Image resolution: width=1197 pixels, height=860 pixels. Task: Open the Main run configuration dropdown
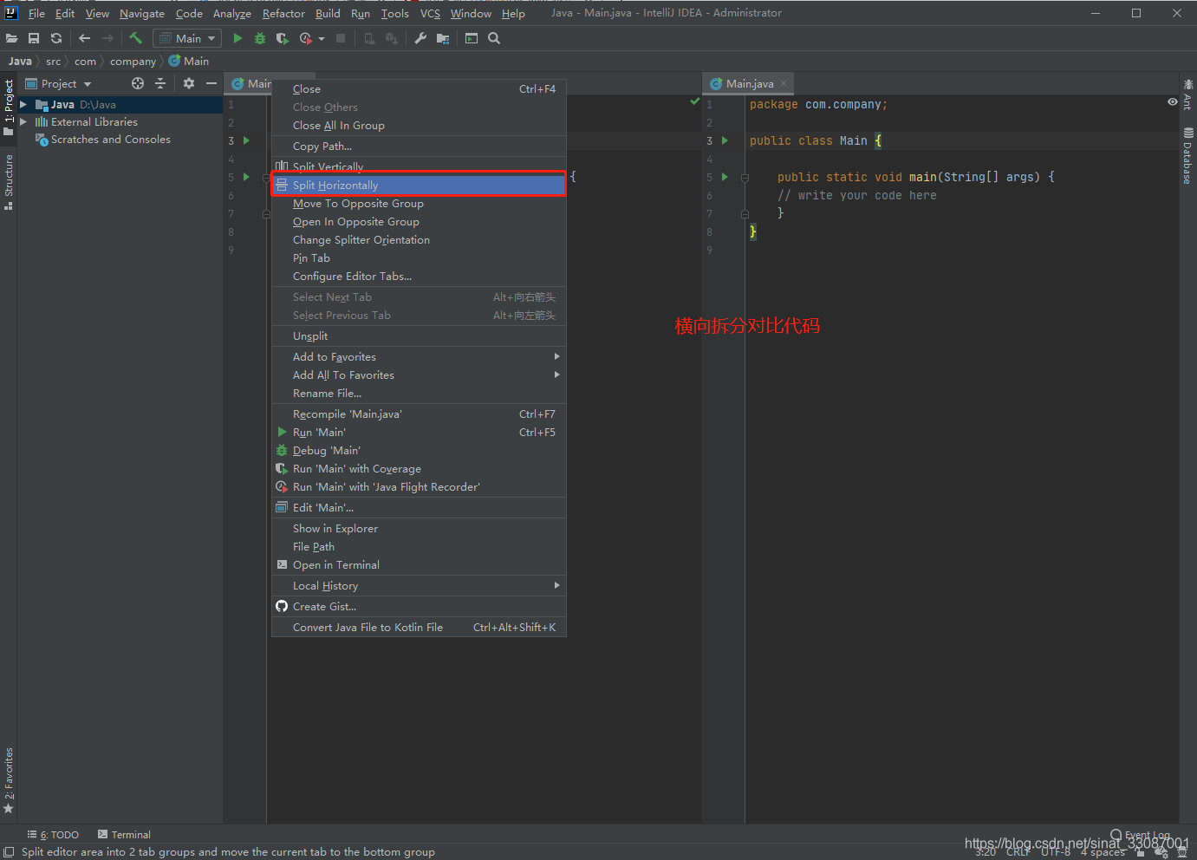tap(187, 38)
